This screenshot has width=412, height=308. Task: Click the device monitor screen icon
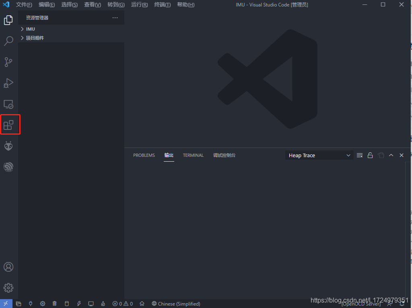coord(91,304)
